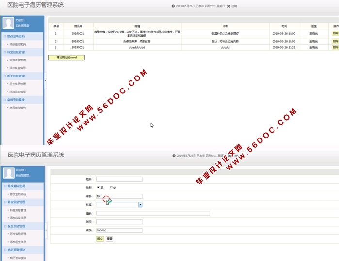Open 病历查询模块 sub-item in upper sidebar
The image size is (339, 261).
17,107
